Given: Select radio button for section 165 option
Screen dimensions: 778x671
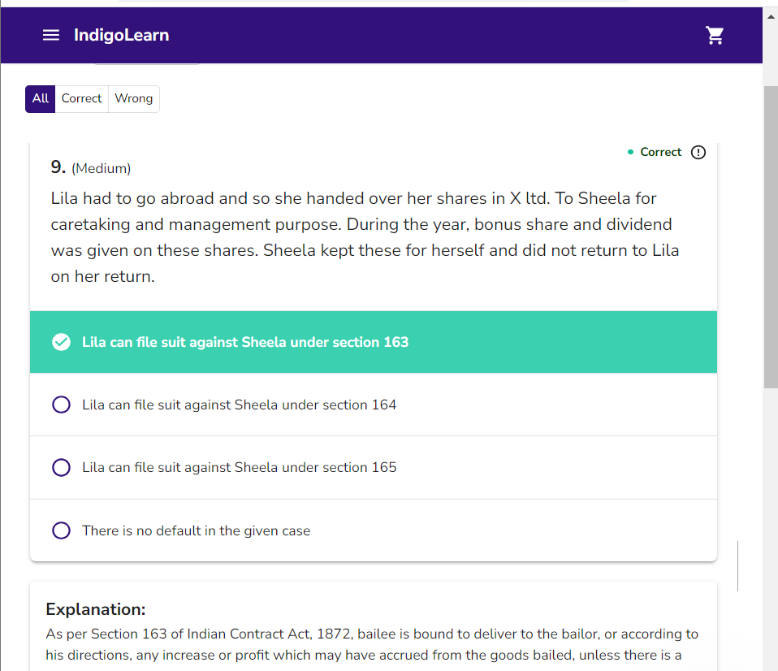Looking at the screenshot, I should (x=61, y=468).
